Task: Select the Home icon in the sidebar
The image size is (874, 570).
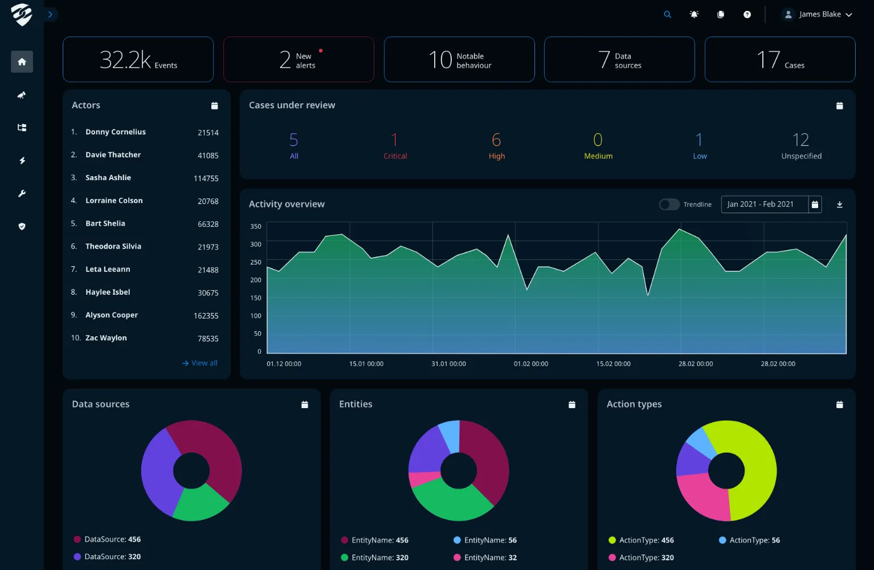Action: 22,62
